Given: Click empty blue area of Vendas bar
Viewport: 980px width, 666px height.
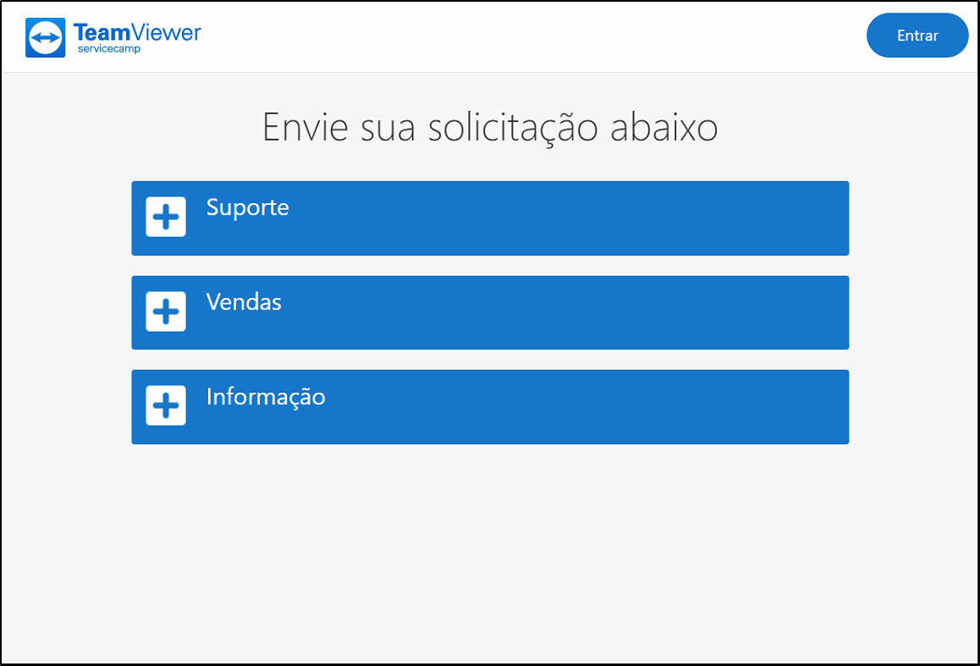Looking at the screenshot, I should [x=563, y=312].
